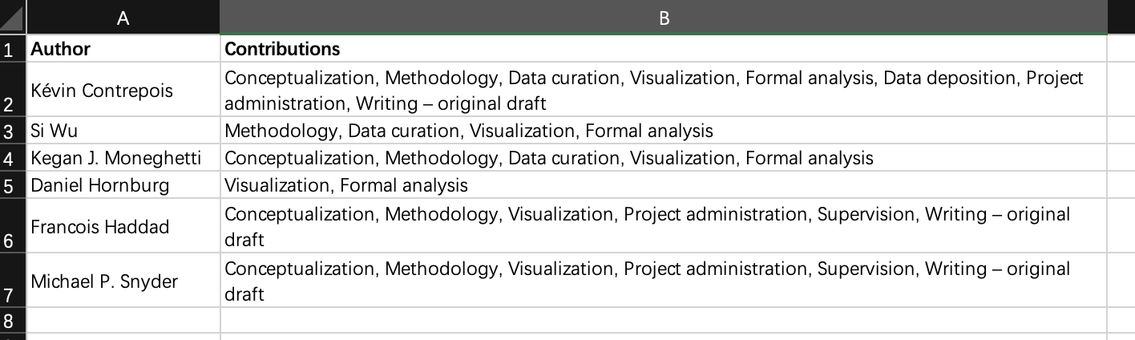
Task: Select row 5 header
Action: [x=10, y=186]
